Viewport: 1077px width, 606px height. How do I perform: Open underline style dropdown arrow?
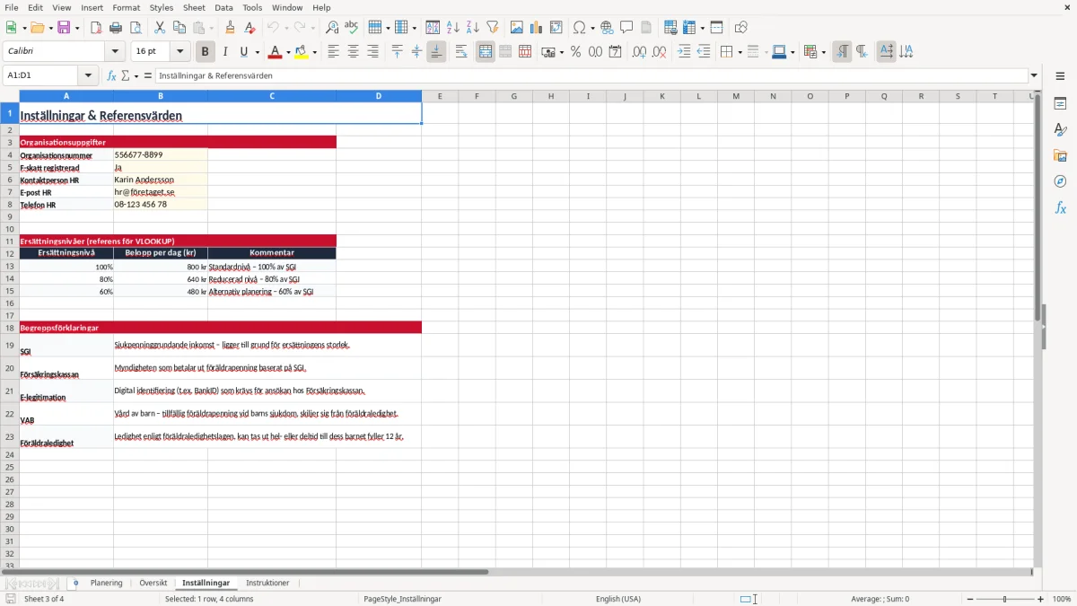(257, 52)
